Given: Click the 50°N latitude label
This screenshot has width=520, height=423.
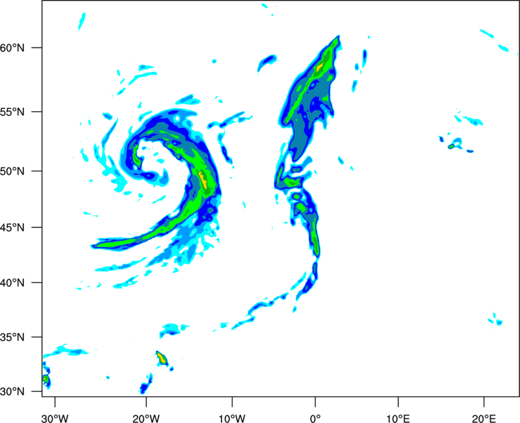Looking at the screenshot, I should 12,171.
